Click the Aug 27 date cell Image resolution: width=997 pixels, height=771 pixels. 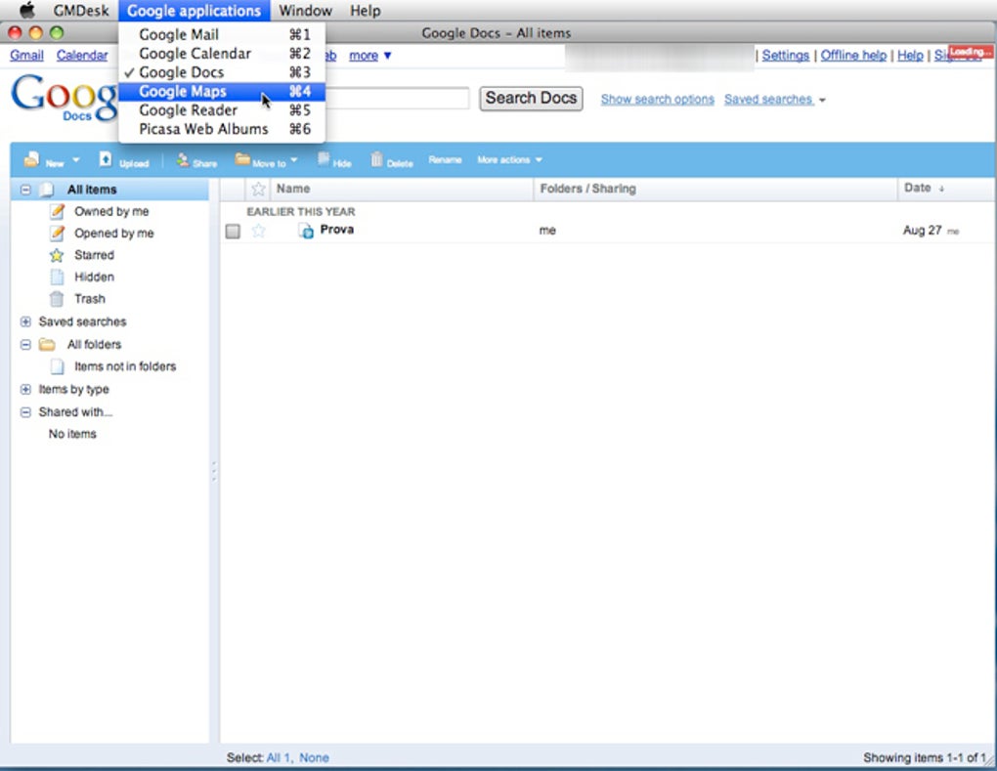pyautogui.click(x=922, y=230)
